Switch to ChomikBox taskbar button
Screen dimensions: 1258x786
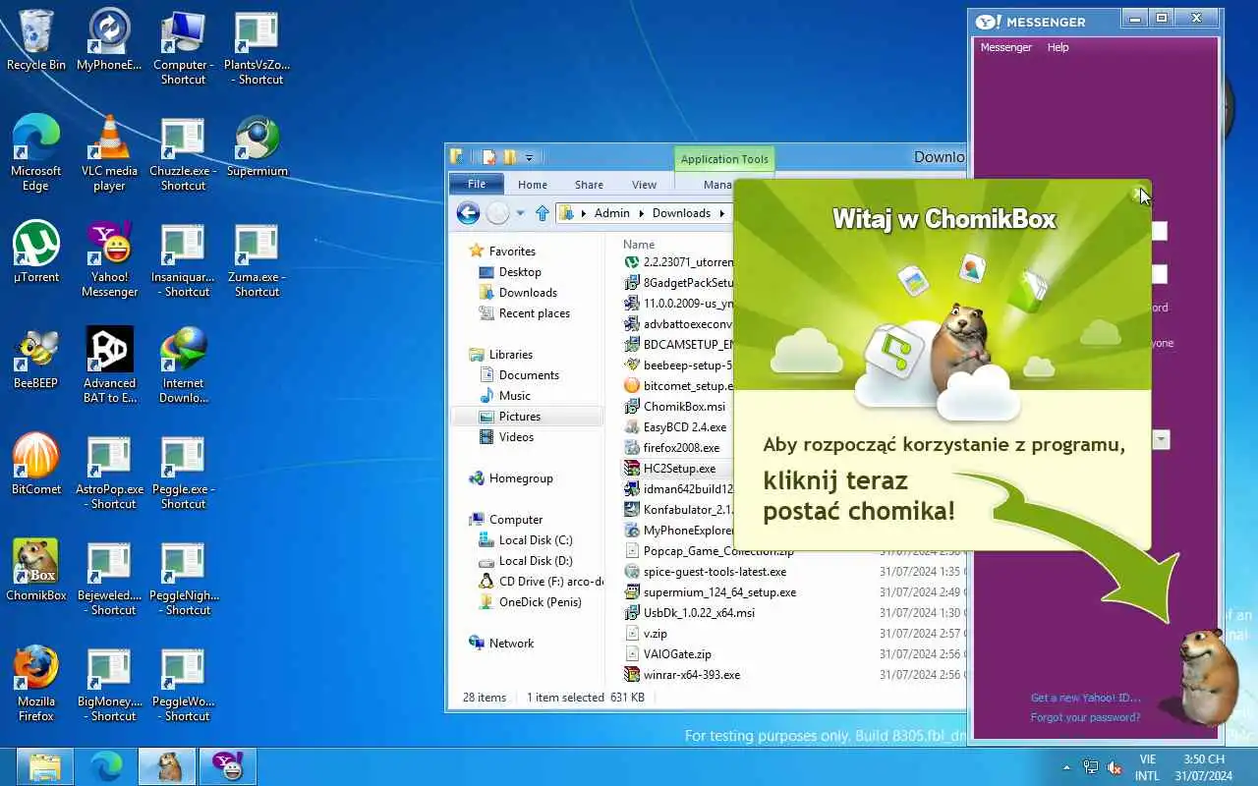tap(166, 766)
